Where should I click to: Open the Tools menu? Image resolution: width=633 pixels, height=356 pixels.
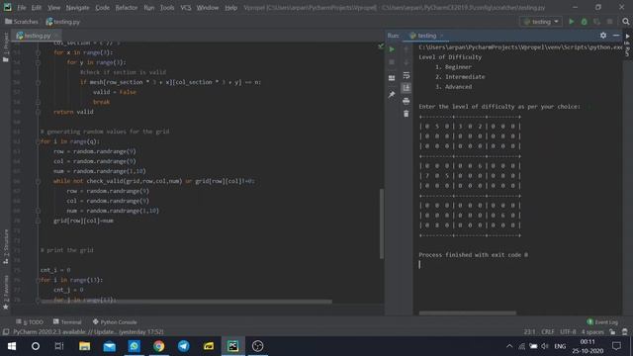167,8
